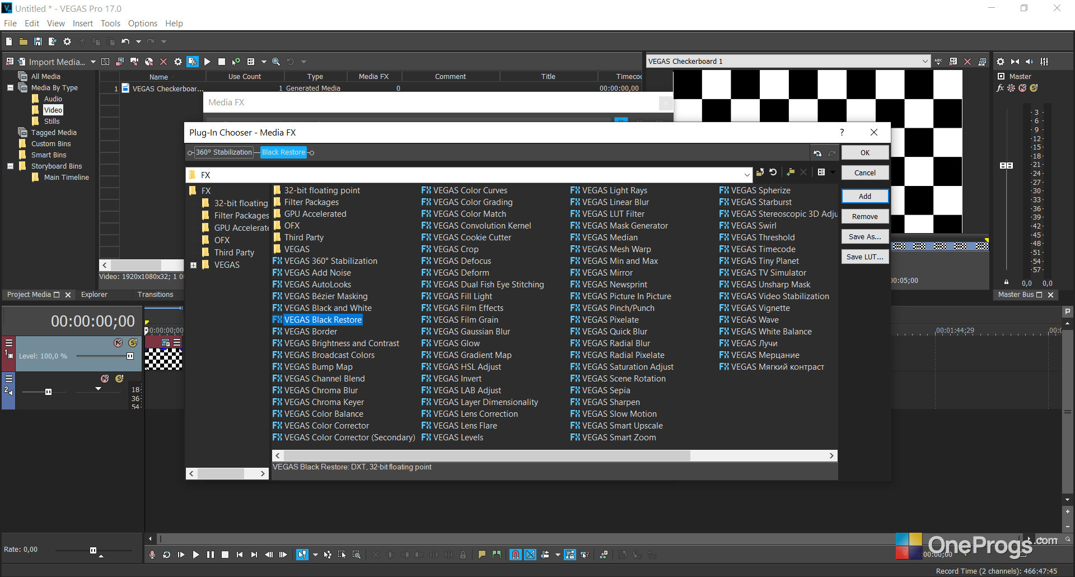Expand the VEGAS folder in tree
This screenshot has width=1075, height=577.
194,265
